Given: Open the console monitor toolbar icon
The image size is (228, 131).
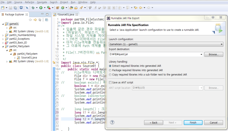Looking at the screenshot, I should [x=21, y=8].
